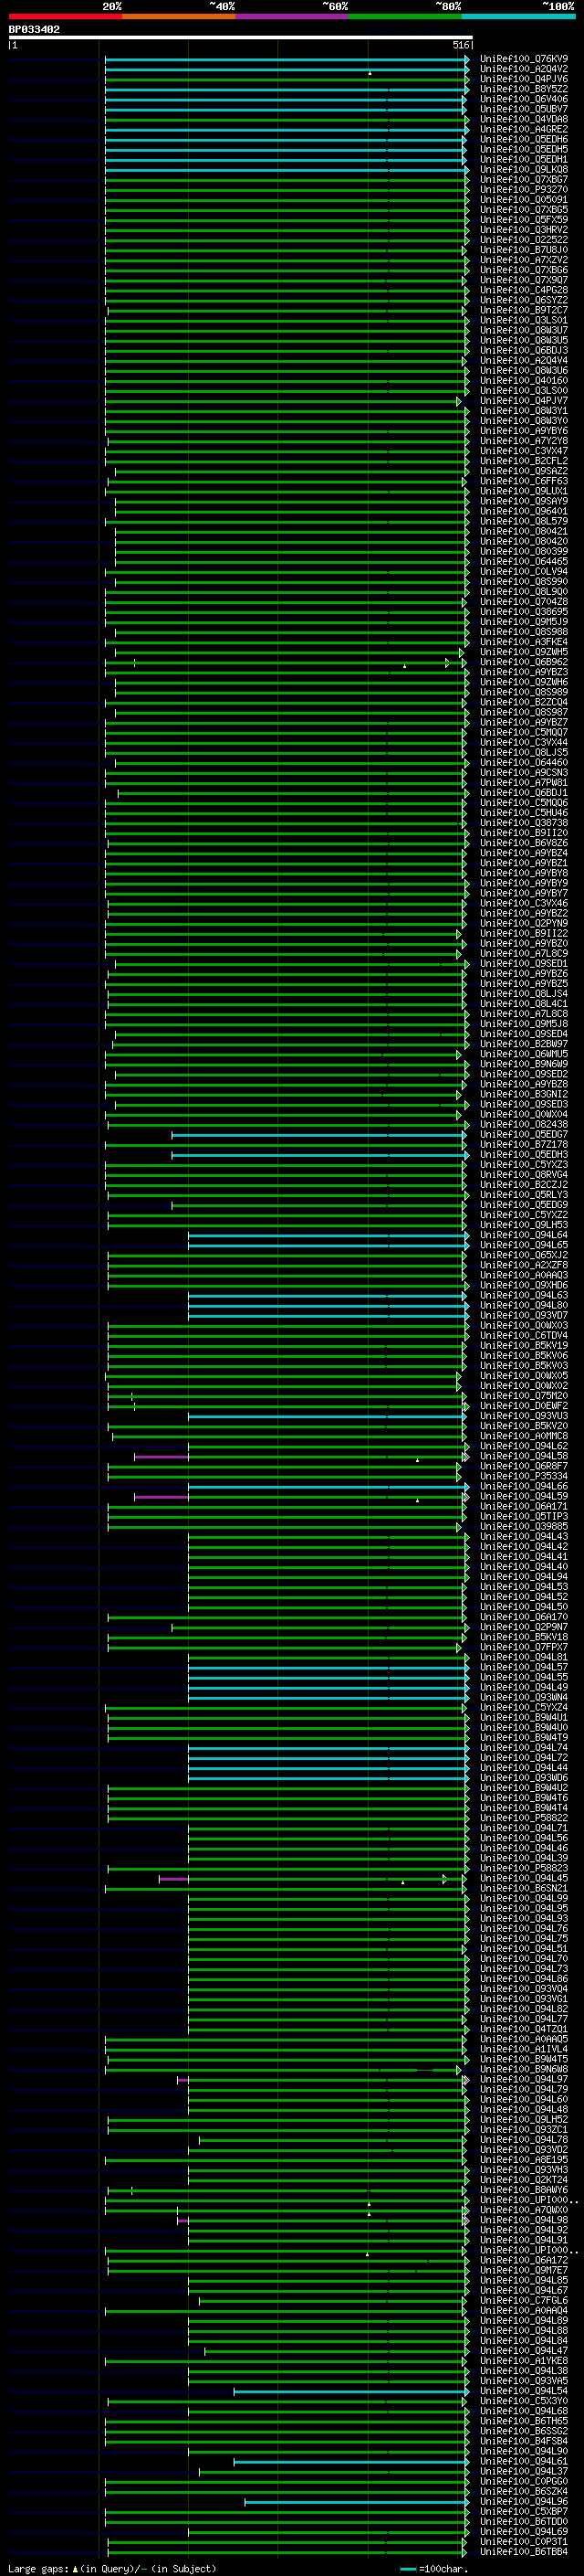Open hit UniRef100_Q40160
Screen dimensions: 584x2576
point(523,380)
